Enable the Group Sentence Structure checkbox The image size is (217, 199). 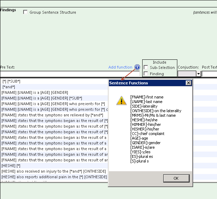click(25, 12)
